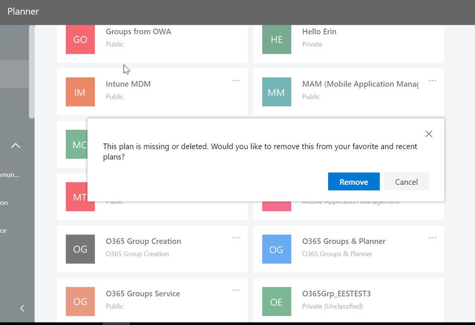This screenshot has height=325, width=475.
Task: Collapse the left navigation pane with the arrow
Action: [22, 308]
